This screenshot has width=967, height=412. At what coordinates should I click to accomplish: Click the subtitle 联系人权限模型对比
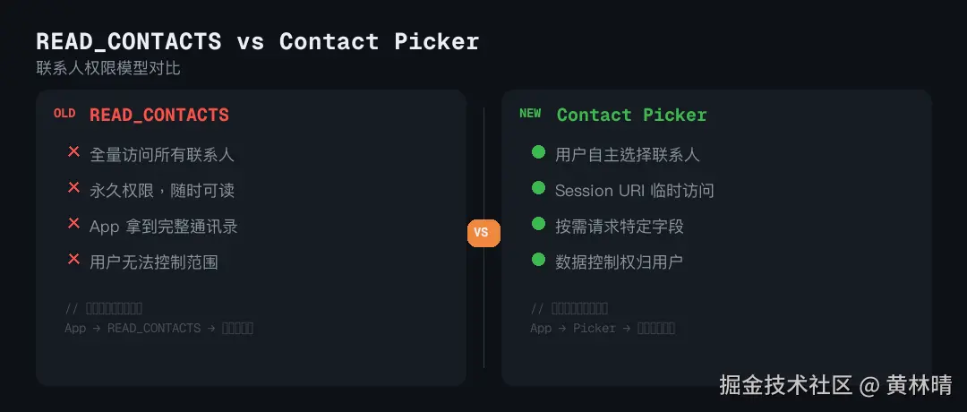coord(108,68)
